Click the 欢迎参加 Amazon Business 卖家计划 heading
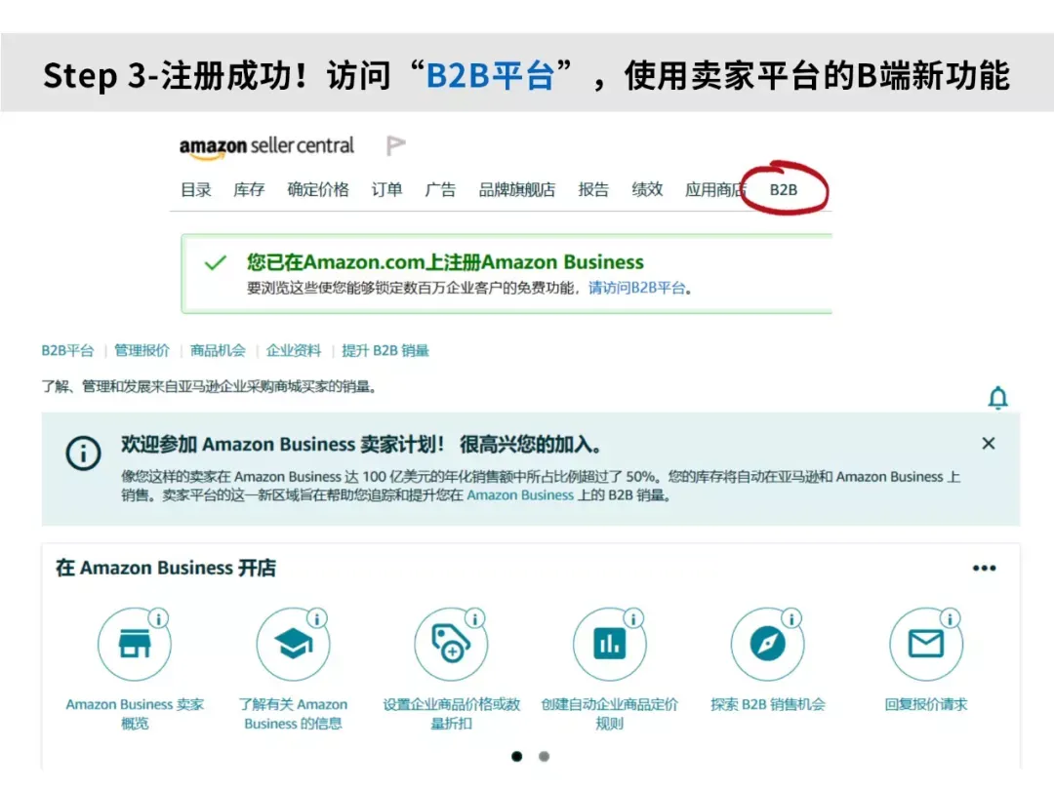Screen dimensions: 1054x790 pos(361,445)
